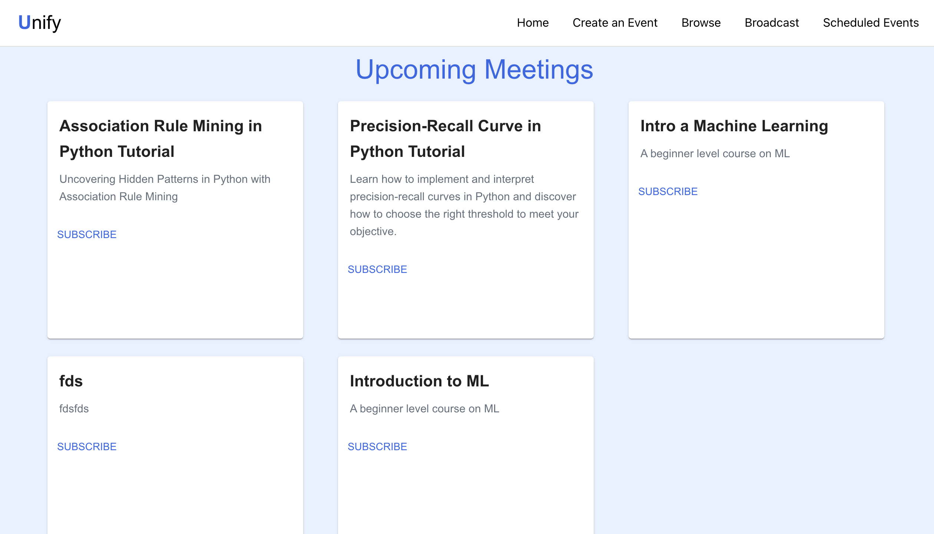
Task: Open the Broadcast page
Action: [772, 23]
